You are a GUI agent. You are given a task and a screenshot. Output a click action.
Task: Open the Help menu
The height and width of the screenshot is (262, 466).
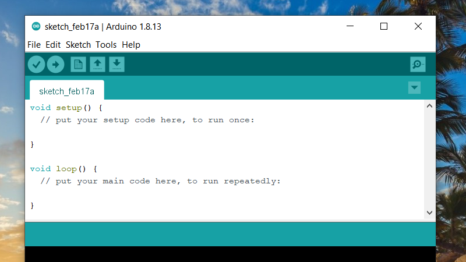click(130, 45)
